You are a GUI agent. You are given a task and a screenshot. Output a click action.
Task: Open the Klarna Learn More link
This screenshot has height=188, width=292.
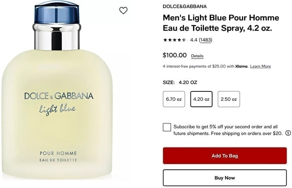coord(260,67)
